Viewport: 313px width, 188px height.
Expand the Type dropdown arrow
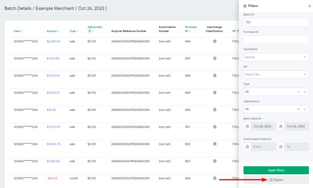click(305, 92)
